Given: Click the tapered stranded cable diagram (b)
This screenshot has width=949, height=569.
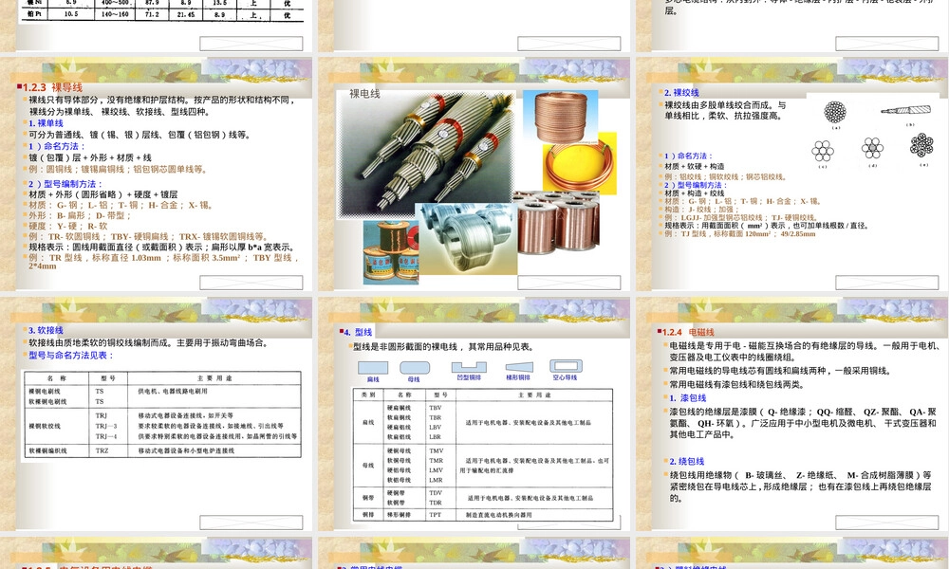Looking at the screenshot, I should [906, 110].
